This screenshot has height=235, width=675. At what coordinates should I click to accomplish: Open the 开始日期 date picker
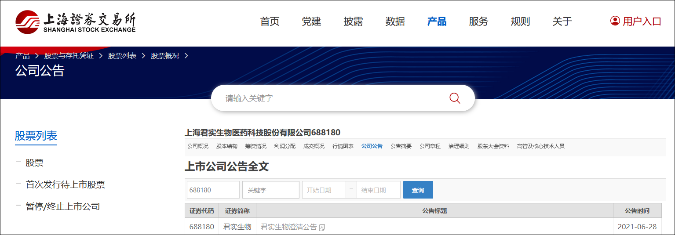(324, 190)
